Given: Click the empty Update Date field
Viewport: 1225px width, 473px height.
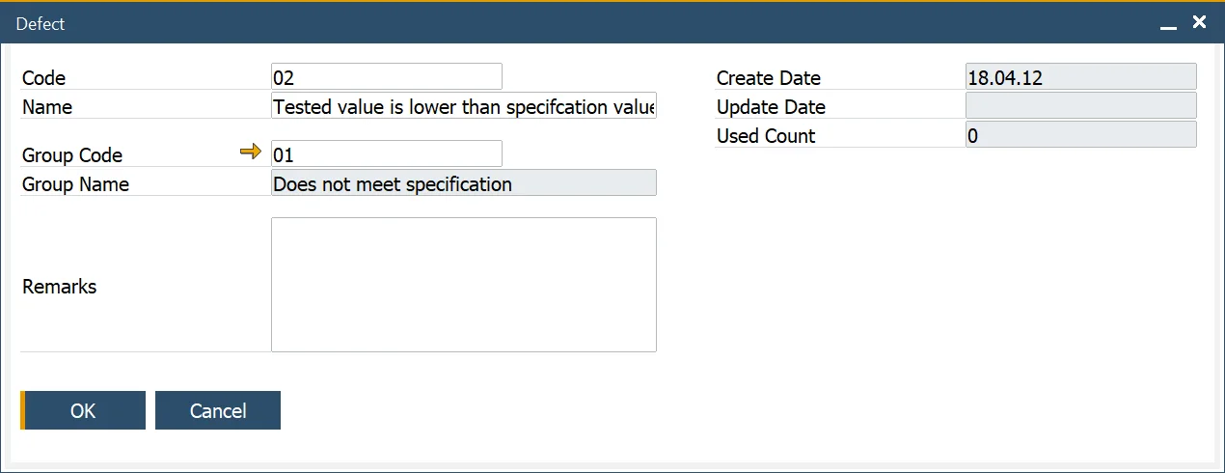Looking at the screenshot, I should point(1080,106).
